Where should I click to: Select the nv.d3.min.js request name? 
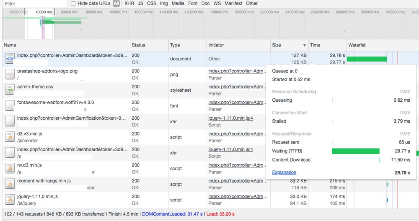[x=29, y=165]
